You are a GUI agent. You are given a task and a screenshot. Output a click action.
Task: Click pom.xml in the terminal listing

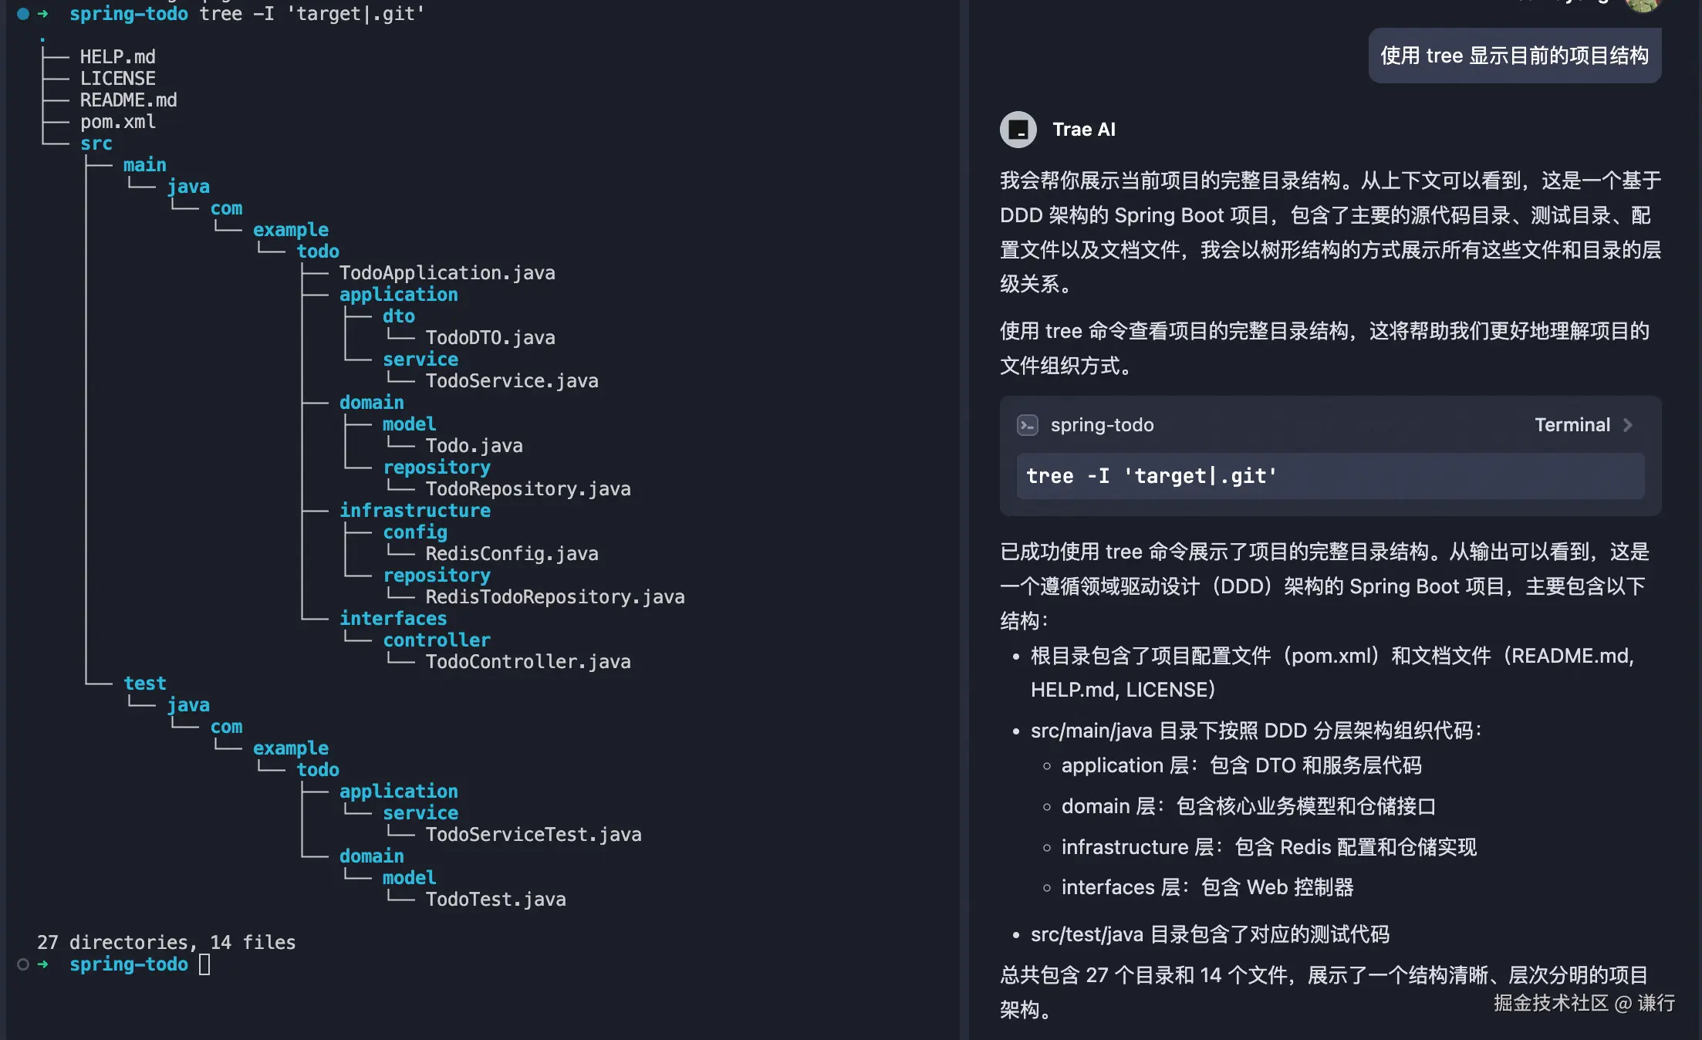point(117,122)
